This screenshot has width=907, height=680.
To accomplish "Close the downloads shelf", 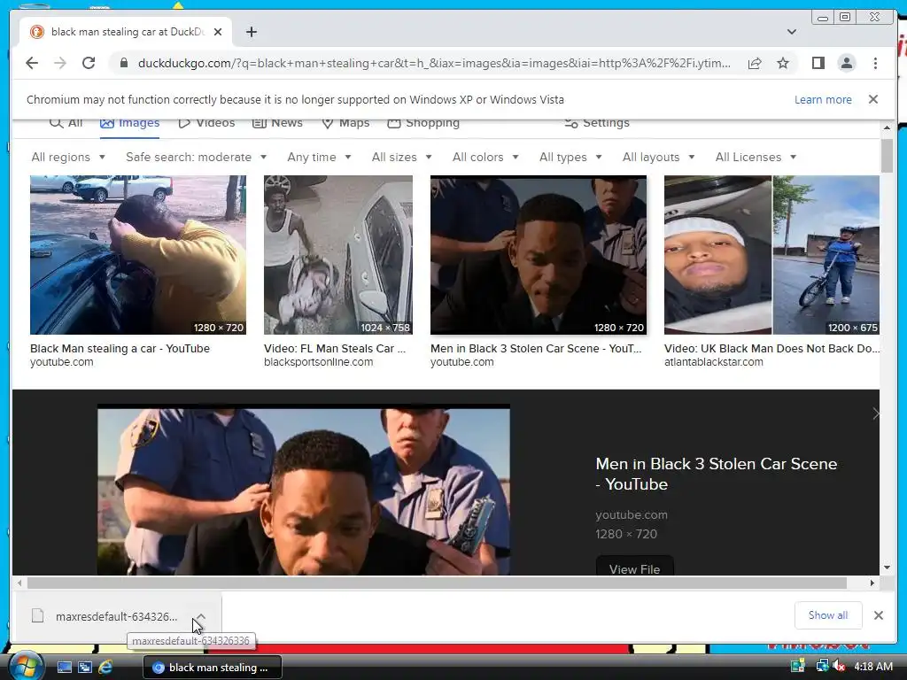I will point(878,615).
